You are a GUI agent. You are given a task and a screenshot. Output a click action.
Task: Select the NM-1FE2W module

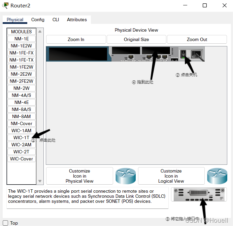pyautogui.click(x=22, y=67)
